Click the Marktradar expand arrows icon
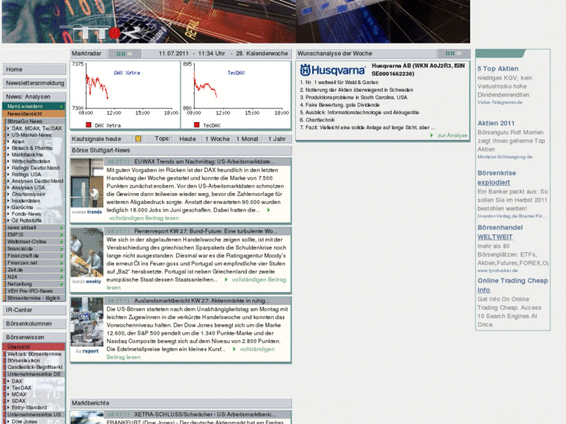The height and width of the screenshot is (424, 566). click(125, 54)
